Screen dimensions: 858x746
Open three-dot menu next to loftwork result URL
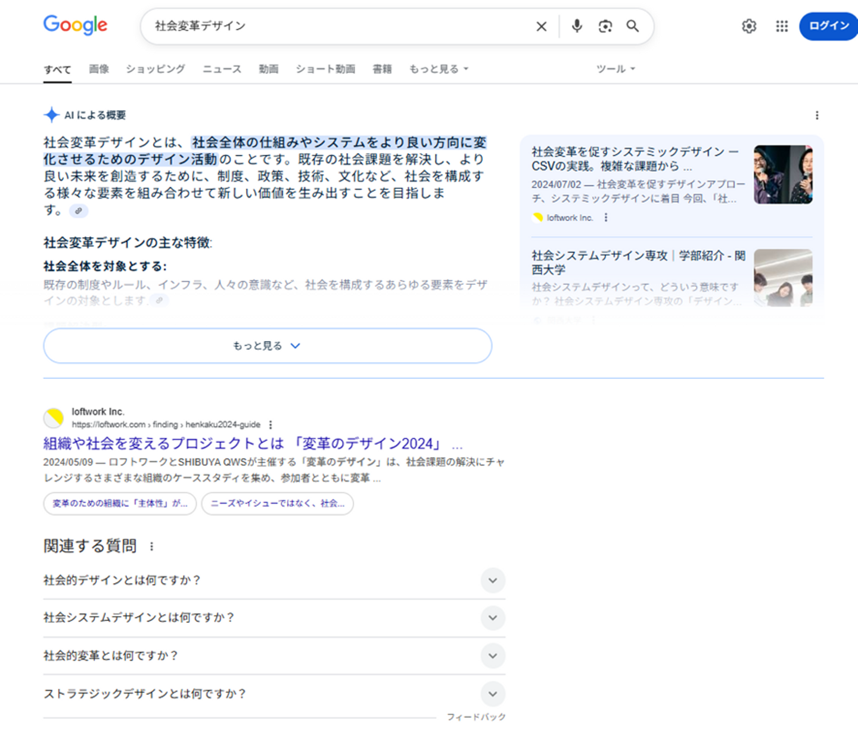[x=271, y=425]
